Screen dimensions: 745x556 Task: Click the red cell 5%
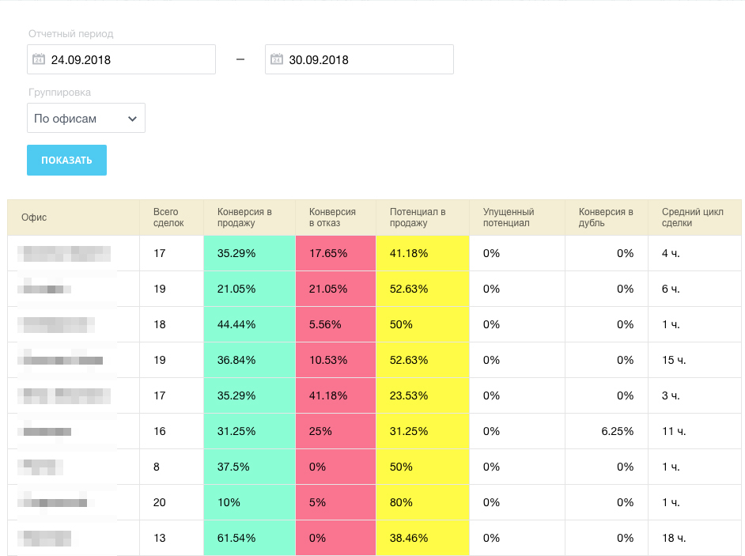[x=335, y=503]
